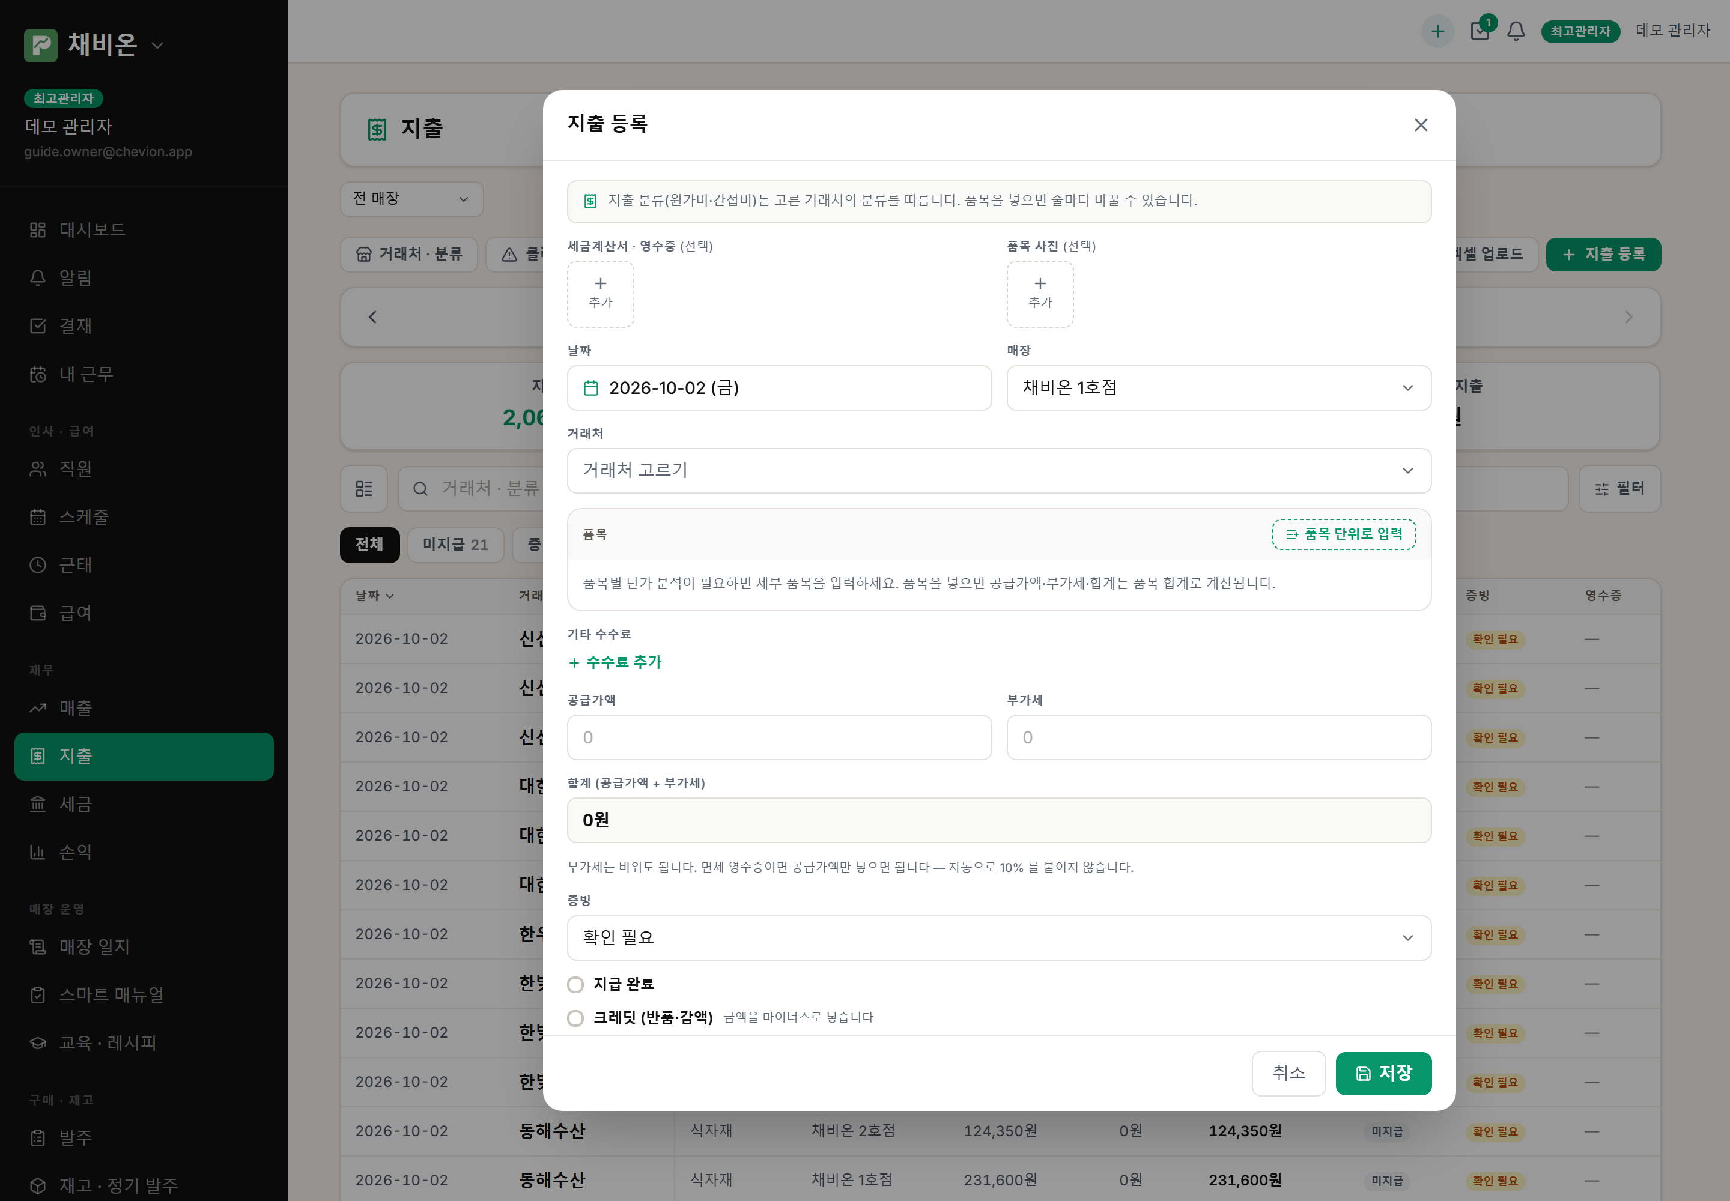
Task: Open 매출 in sidebar
Action: coord(144,707)
